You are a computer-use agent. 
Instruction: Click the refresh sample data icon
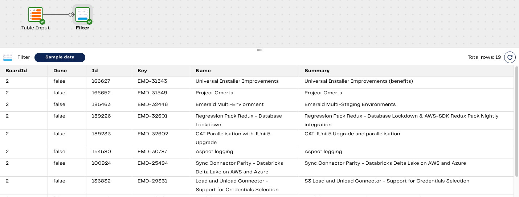[x=510, y=57]
